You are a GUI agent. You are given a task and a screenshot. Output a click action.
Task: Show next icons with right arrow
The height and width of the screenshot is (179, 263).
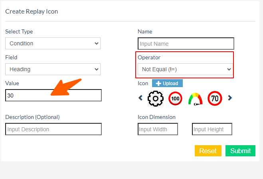(x=230, y=98)
